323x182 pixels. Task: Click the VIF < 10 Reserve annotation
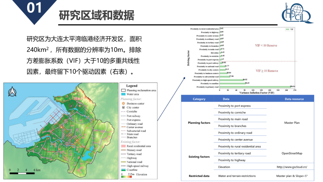tap(266, 45)
